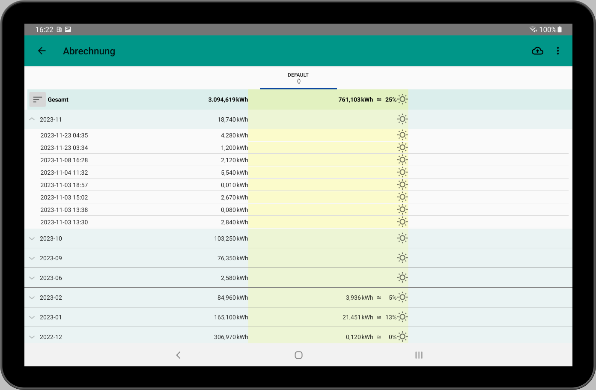
Task: Tap the sun icon in 2023-06 row
Action: click(x=402, y=277)
